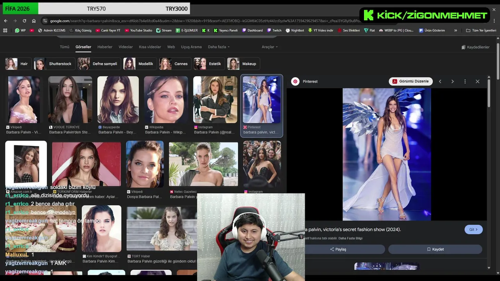Switch to the Tümü search tab
500x281 pixels.
(64, 47)
